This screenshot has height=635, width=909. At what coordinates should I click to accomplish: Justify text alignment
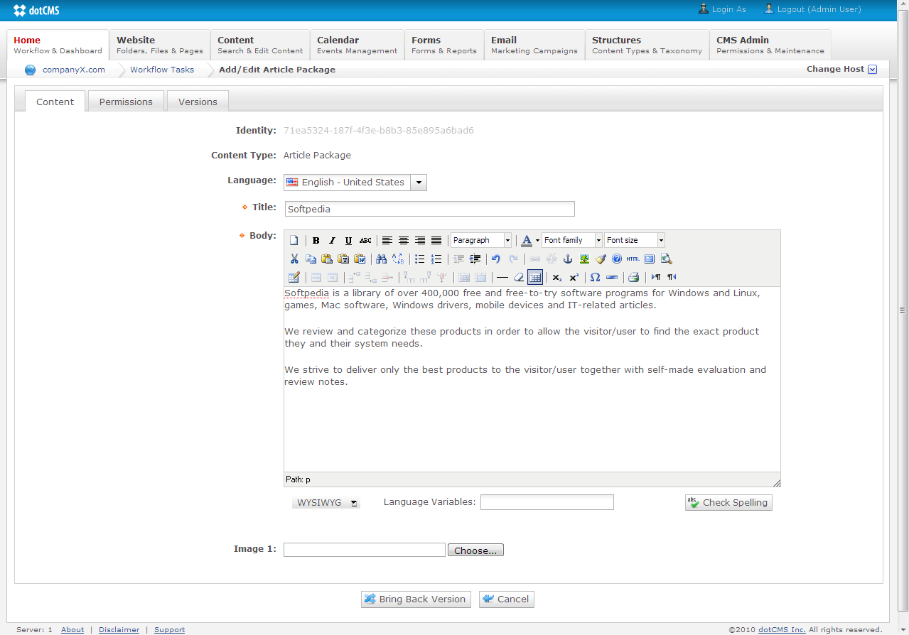[436, 240]
